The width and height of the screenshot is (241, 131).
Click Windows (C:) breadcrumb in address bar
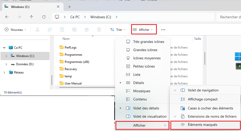coord(101,17)
